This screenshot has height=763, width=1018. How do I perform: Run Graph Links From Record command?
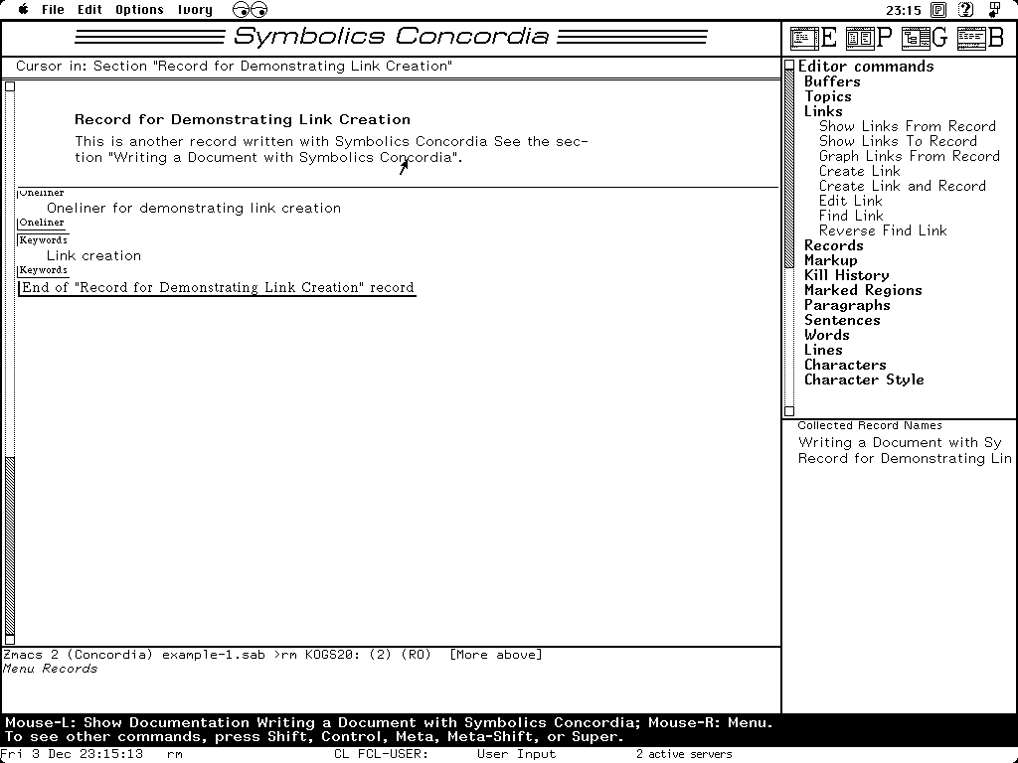(910, 156)
